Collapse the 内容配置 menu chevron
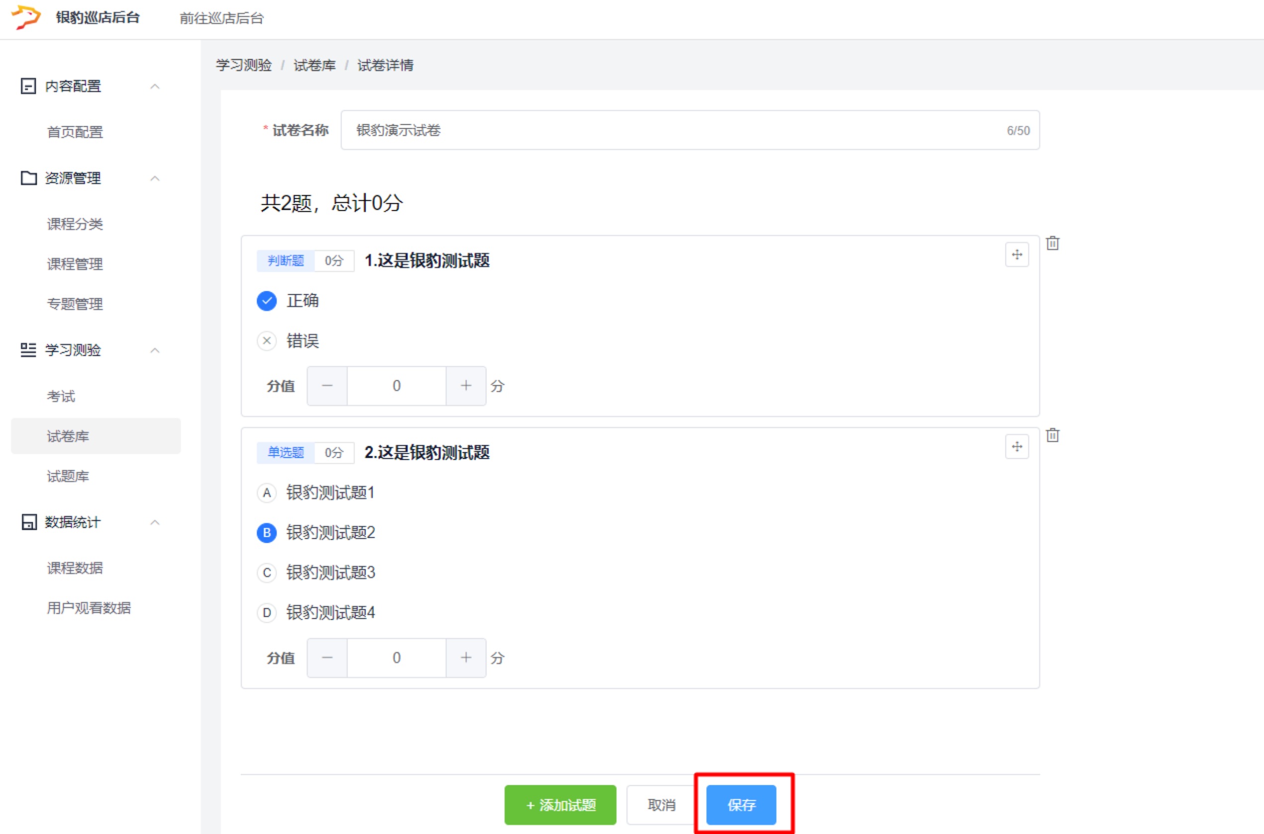The width and height of the screenshot is (1264, 834). (155, 86)
